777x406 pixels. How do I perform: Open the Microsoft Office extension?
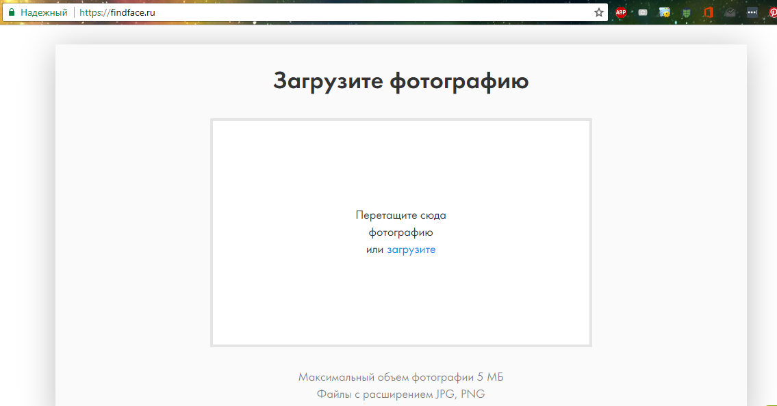pyautogui.click(x=708, y=12)
